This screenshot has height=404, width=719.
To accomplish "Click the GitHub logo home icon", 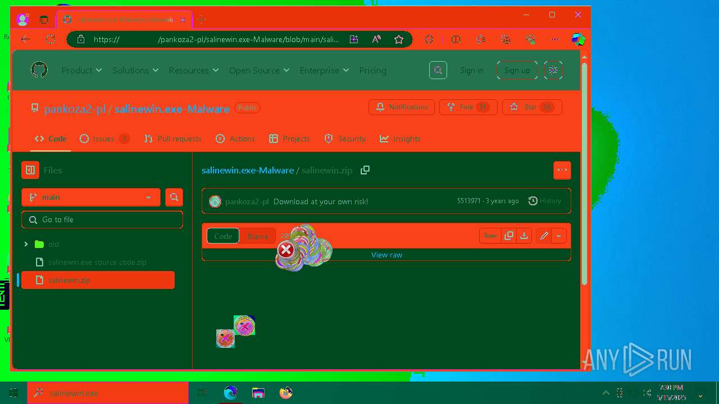I will 39,70.
